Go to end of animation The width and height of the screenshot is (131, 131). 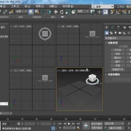coord(78,124)
